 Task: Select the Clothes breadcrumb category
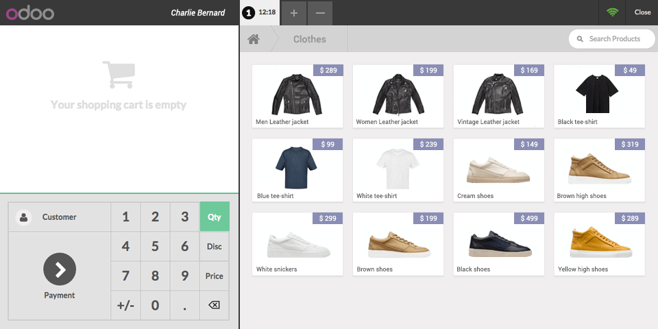(x=310, y=39)
